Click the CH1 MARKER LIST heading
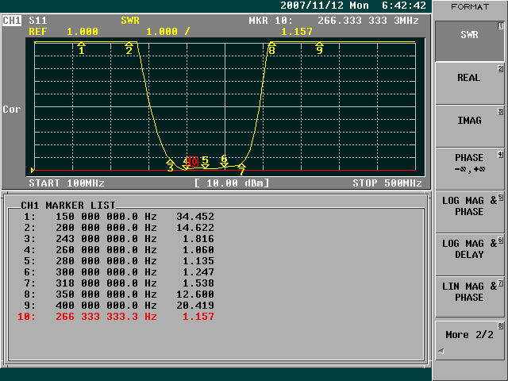This screenshot has height=381, width=508. click(x=68, y=206)
